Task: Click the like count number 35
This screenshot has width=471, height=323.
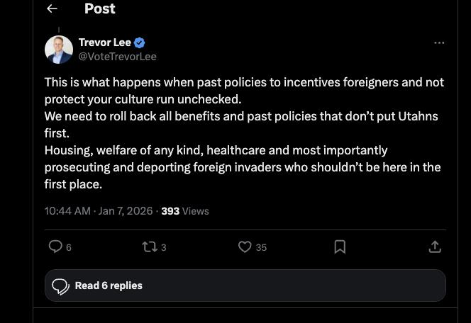Action: click(261, 247)
